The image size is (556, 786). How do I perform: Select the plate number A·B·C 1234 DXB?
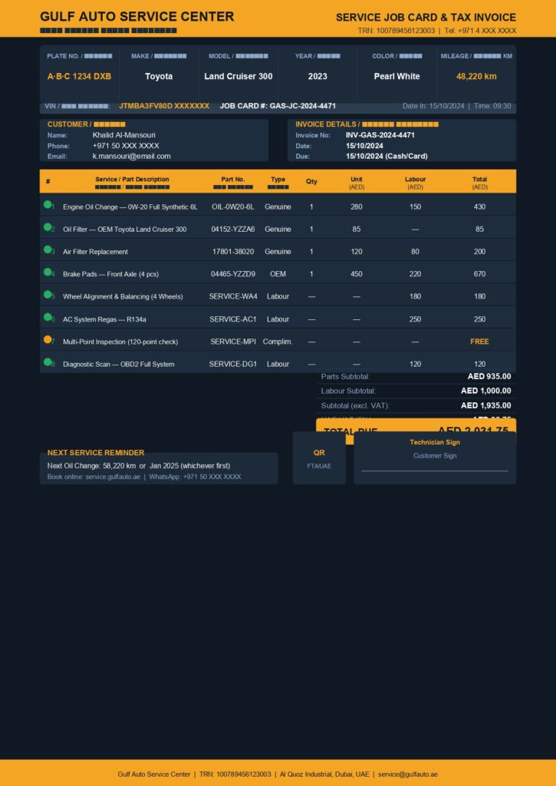point(79,76)
